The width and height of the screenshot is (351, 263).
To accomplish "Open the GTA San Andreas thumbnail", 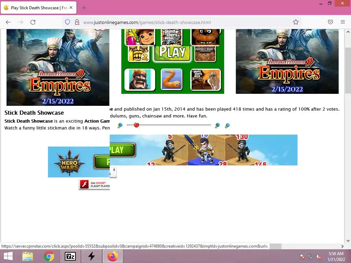I will (x=206, y=79).
